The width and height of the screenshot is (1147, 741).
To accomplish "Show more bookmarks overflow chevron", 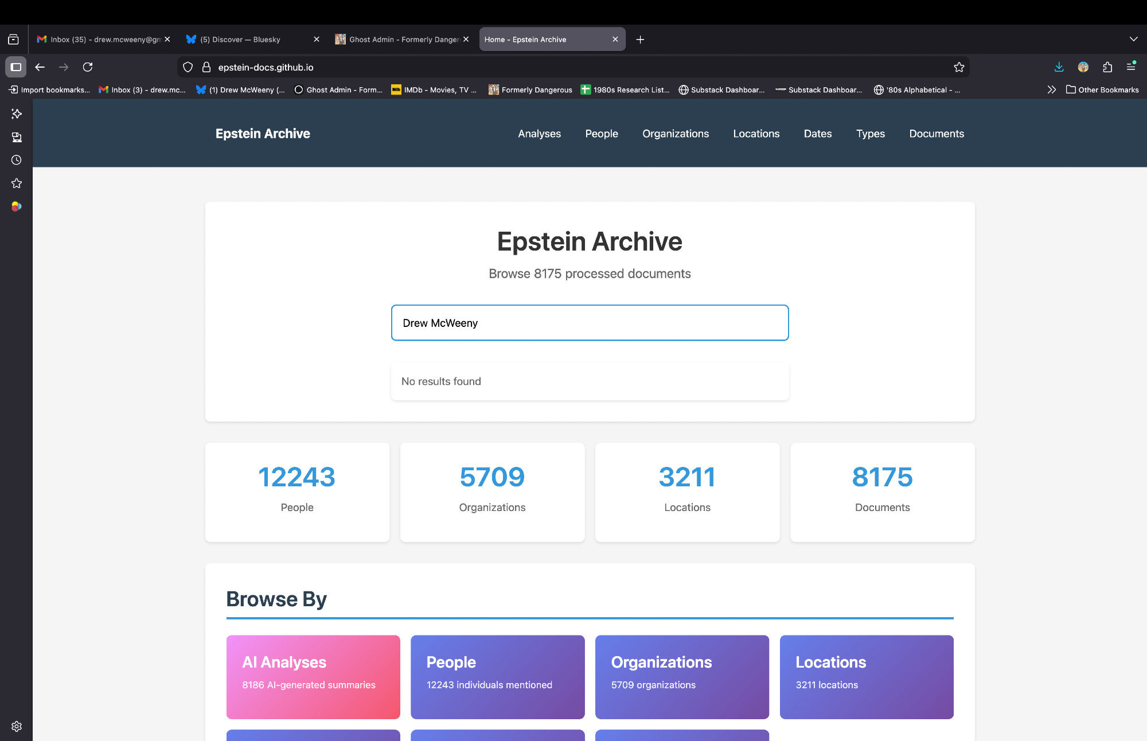I will pyautogui.click(x=1051, y=89).
